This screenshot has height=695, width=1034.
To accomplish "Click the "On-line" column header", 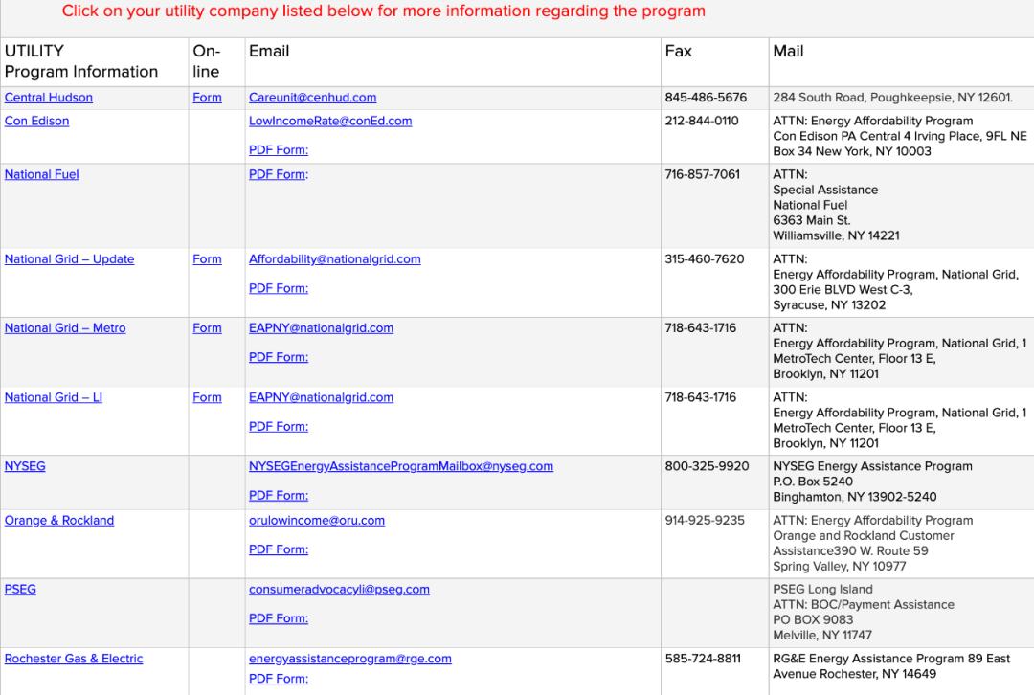I will pyautogui.click(x=207, y=61).
